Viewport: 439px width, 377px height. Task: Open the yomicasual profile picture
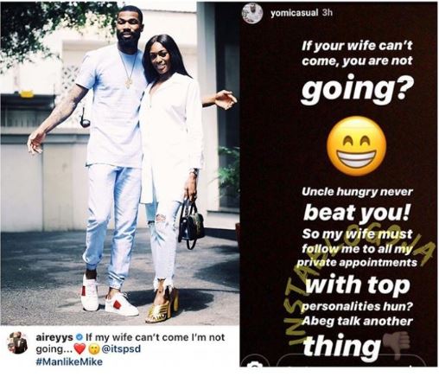(252, 13)
